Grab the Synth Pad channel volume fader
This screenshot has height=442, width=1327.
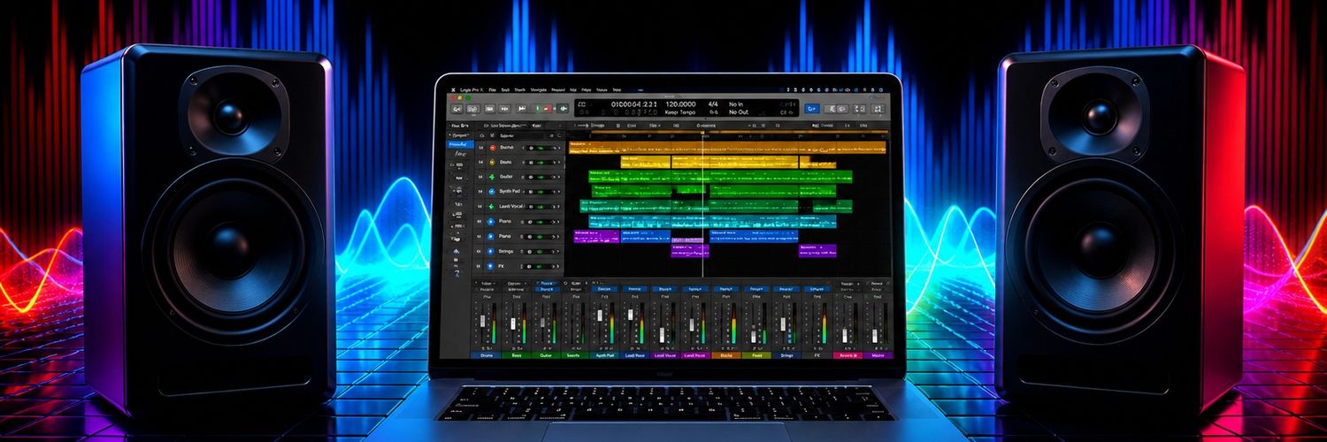tap(600, 316)
